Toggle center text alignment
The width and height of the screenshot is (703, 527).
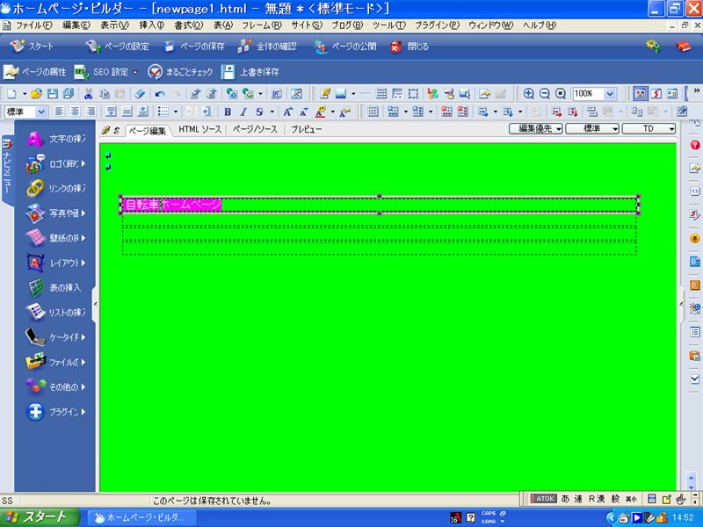coord(74,112)
